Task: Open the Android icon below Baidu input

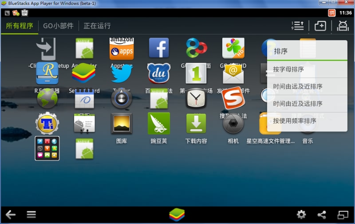Action: pyautogui.click(x=159, y=98)
